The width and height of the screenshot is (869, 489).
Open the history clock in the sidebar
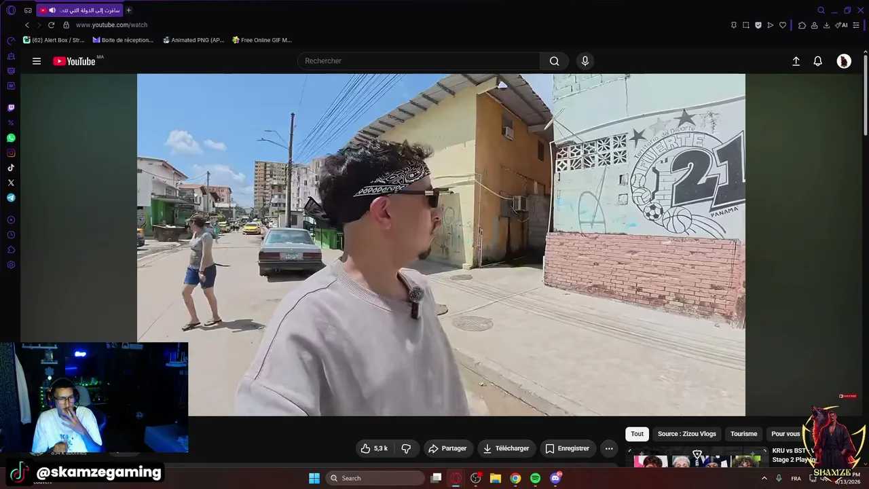(x=11, y=235)
